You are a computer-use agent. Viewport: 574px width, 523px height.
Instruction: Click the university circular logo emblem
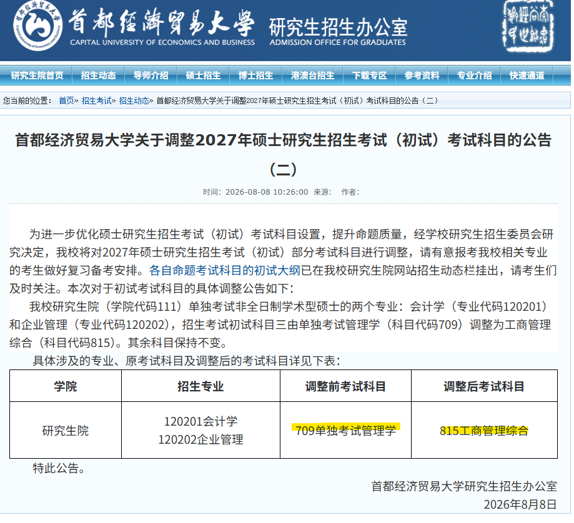(x=37, y=26)
